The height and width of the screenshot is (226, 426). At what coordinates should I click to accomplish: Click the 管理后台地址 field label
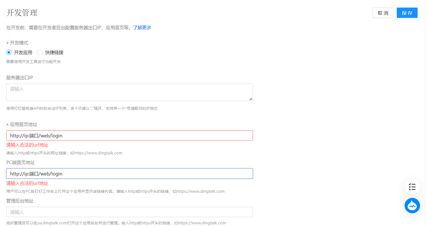pos(20,201)
